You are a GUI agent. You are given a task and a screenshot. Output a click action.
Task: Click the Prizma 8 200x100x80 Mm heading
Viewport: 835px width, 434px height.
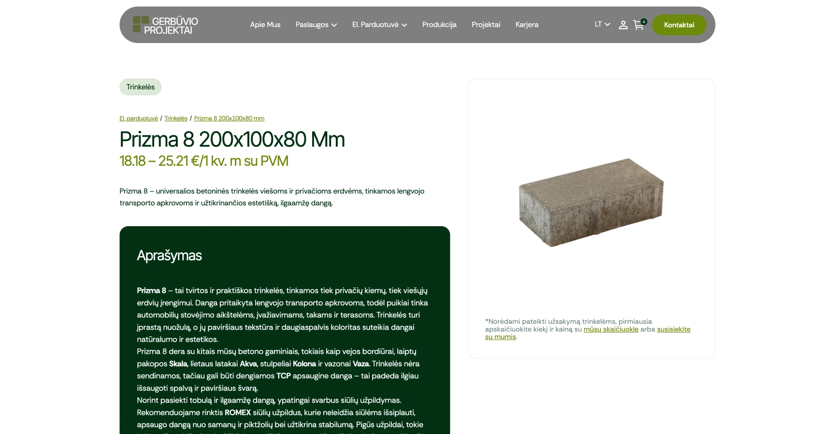[232, 140]
